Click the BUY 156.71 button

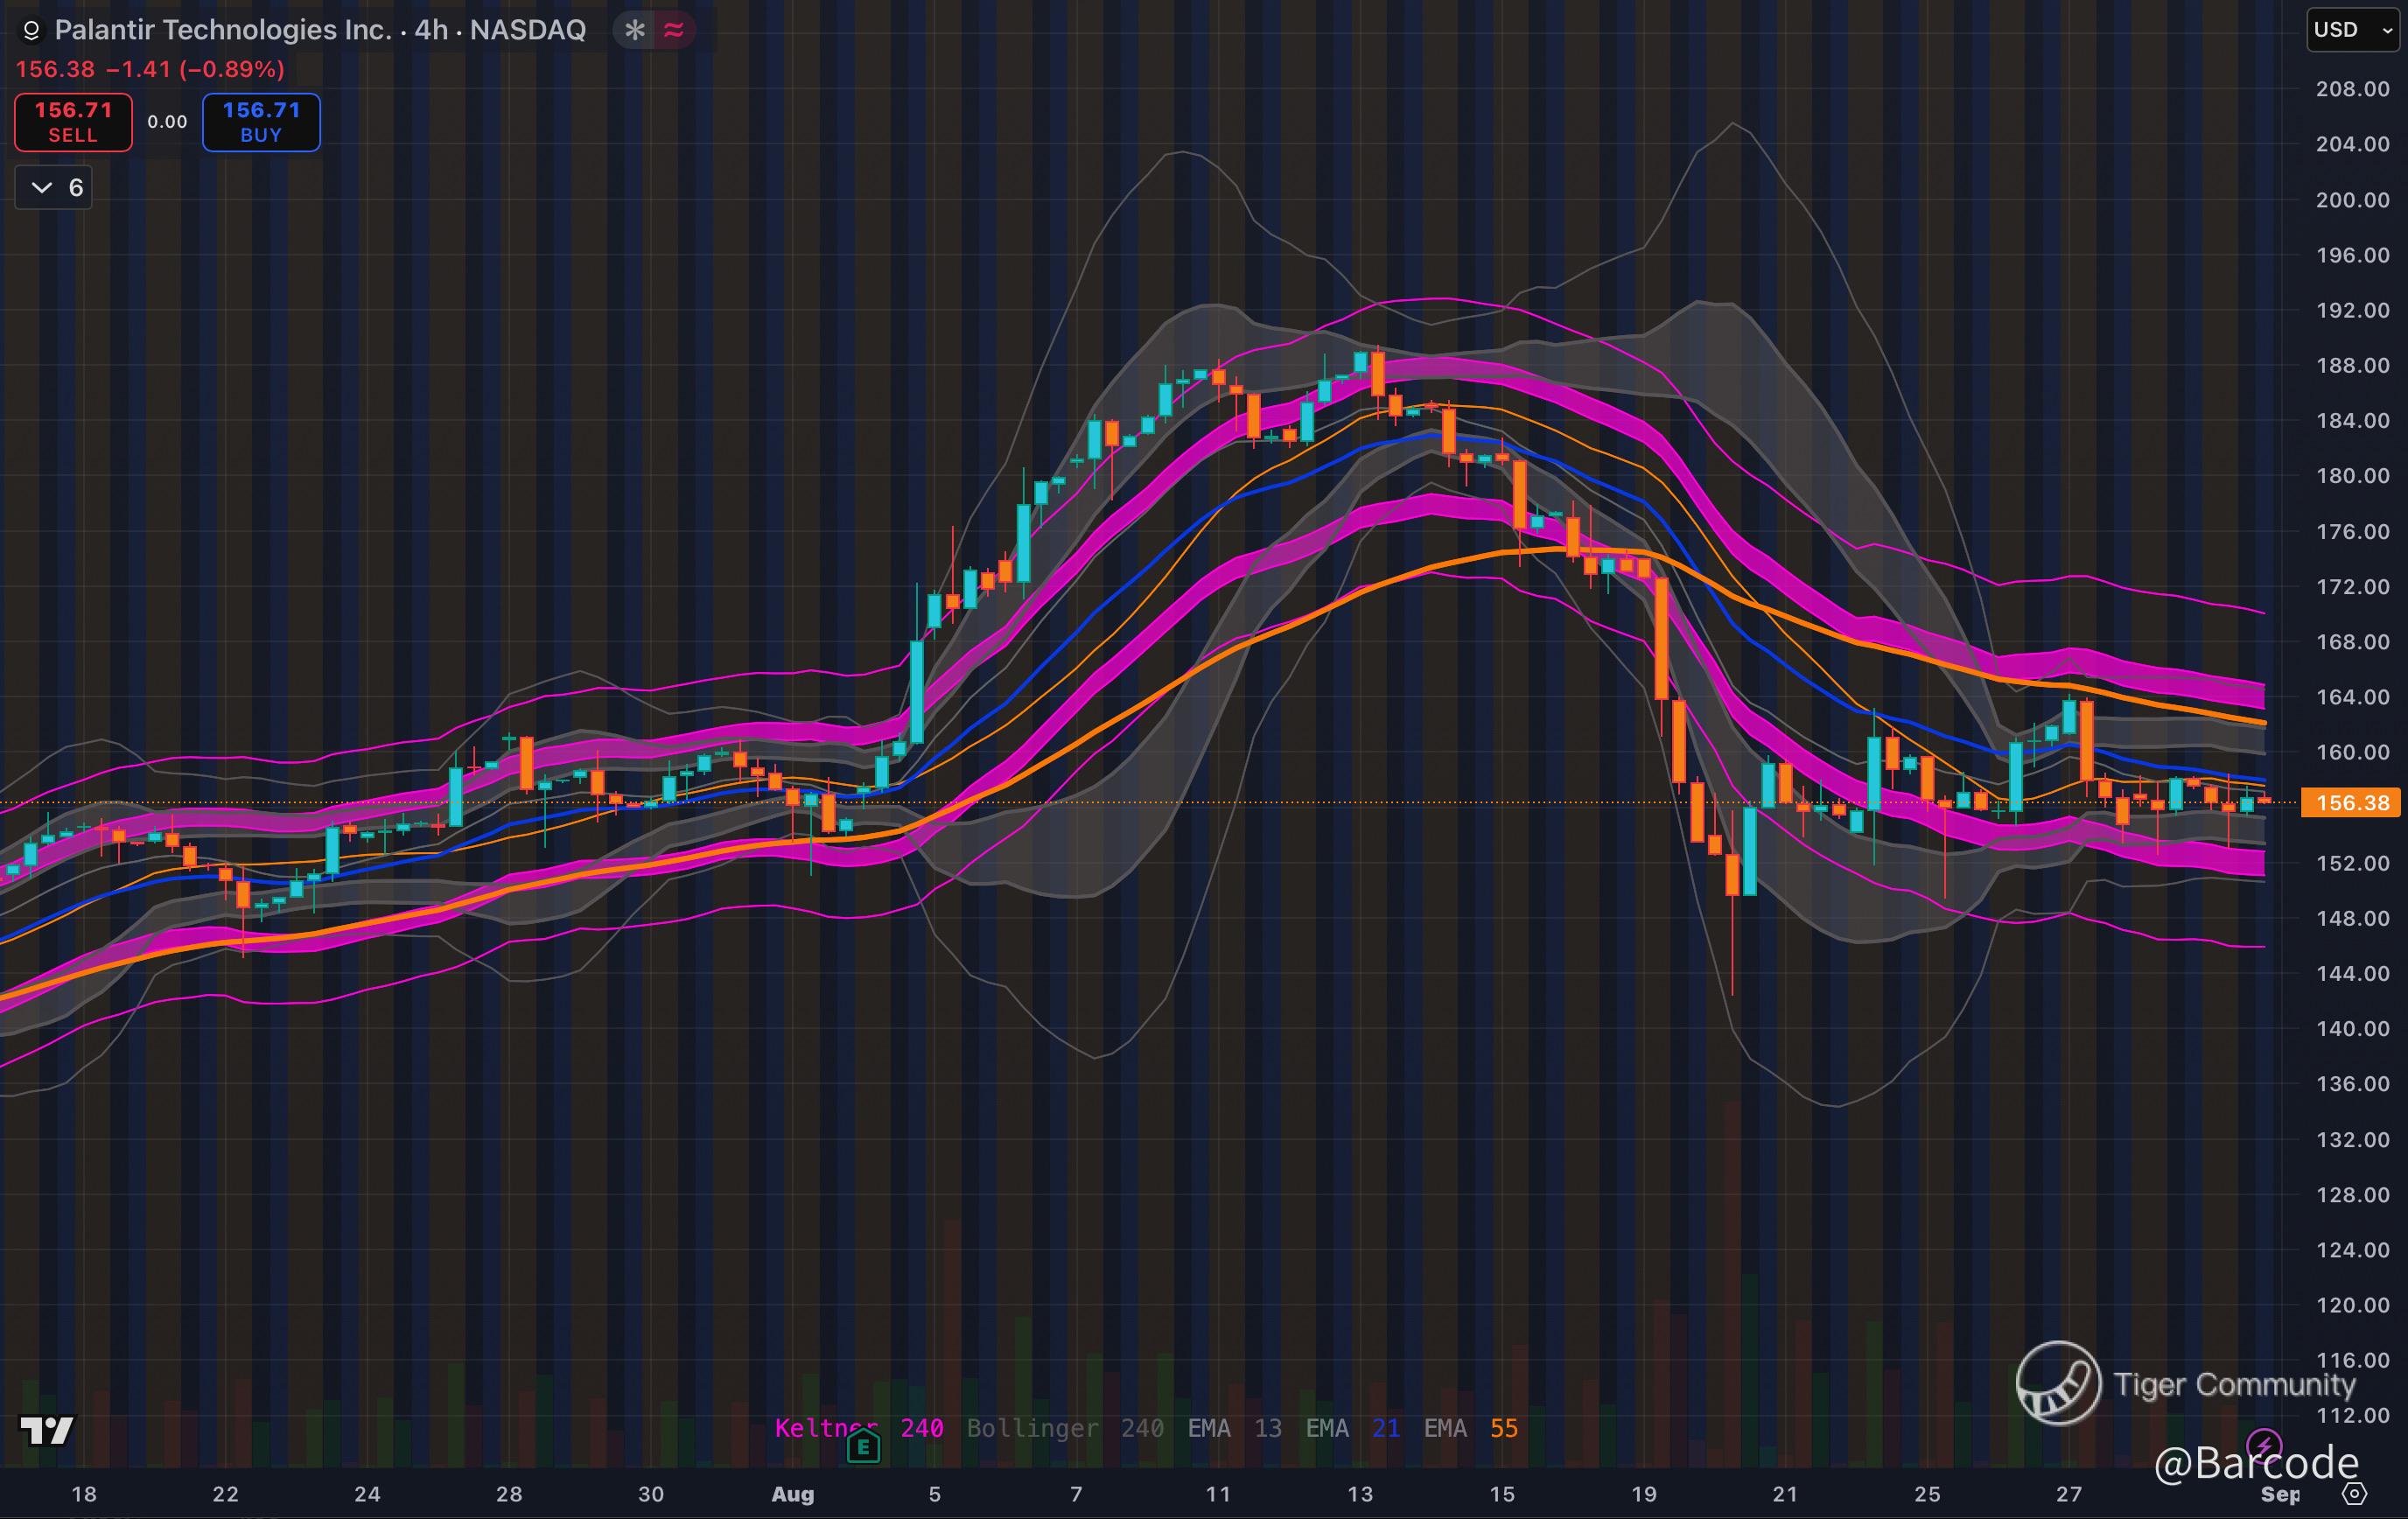point(261,122)
